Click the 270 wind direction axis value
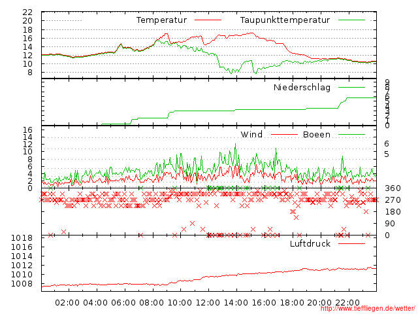This screenshot has height=314, width=418. tap(393, 200)
